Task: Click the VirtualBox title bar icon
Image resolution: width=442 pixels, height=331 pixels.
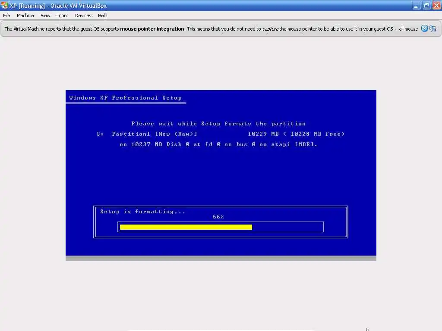Action: (x=4, y=5)
